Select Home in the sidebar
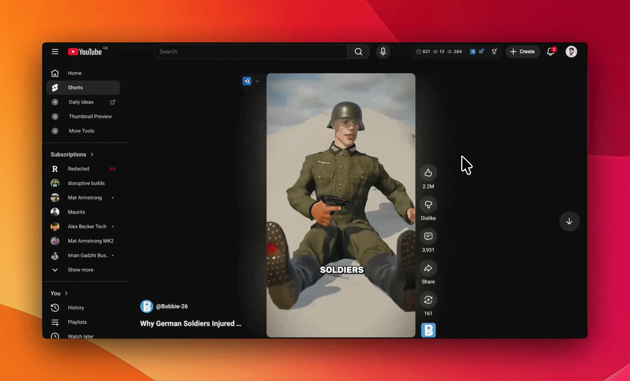Screen dimensions: 630x381 pyautogui.click(x=75, y=73)
